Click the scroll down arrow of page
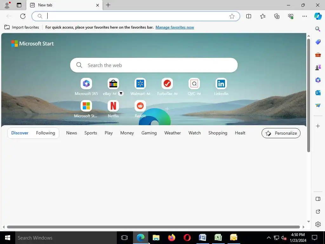 pos(308,221)
